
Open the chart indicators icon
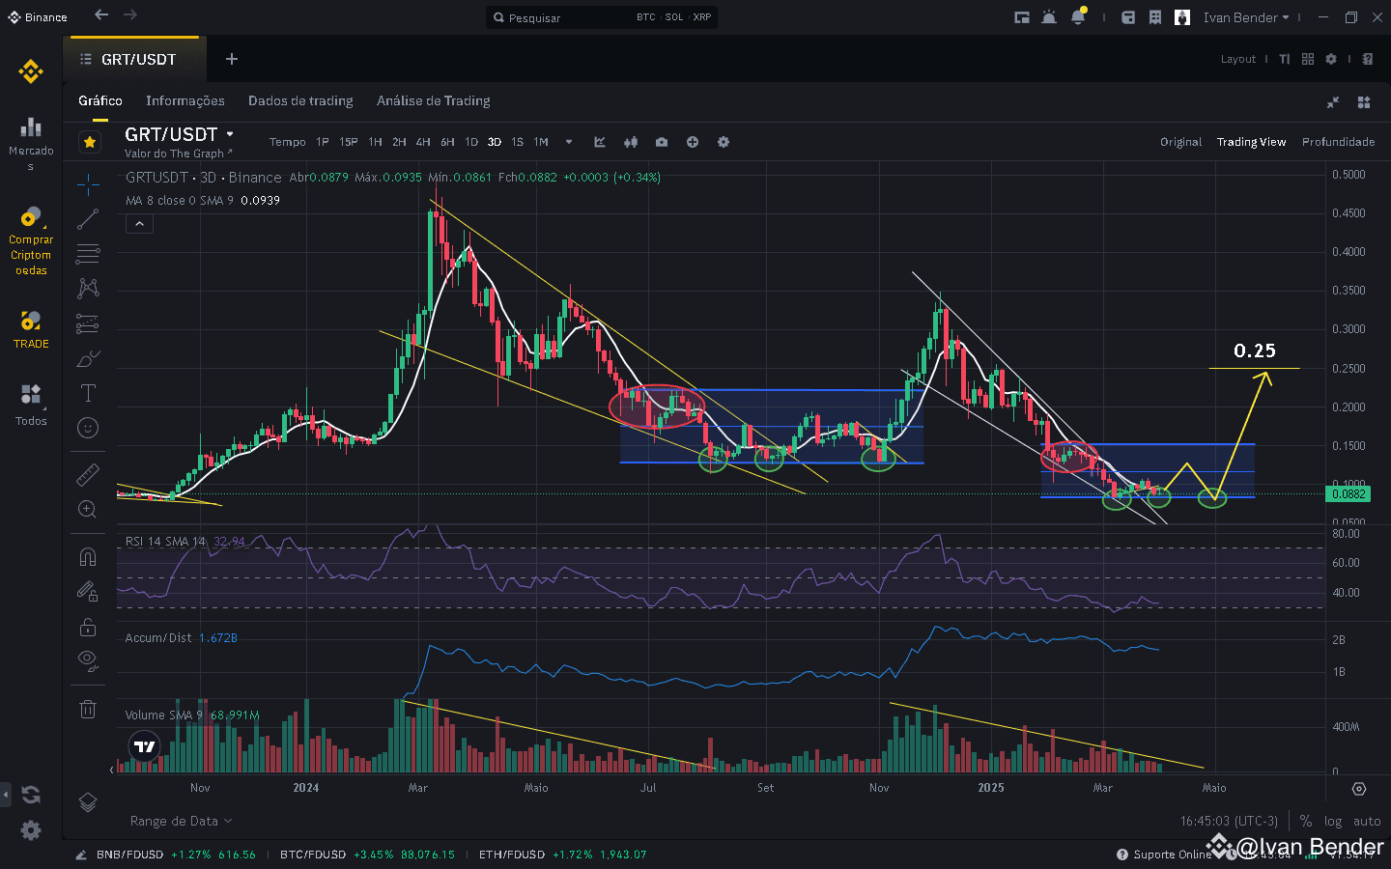click(x=600, y=142)
